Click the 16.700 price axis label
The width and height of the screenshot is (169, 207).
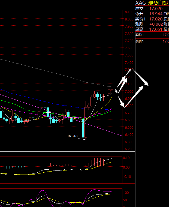[x=128, y=113]
